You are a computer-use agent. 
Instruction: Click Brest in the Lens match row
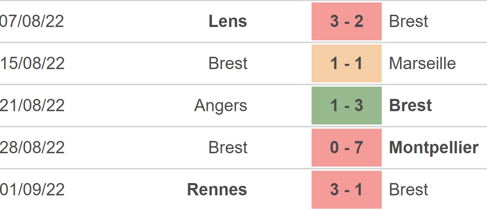point(408,21)
